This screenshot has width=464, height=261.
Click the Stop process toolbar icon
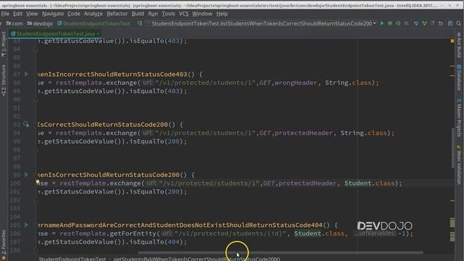click(x=406, y=23)
